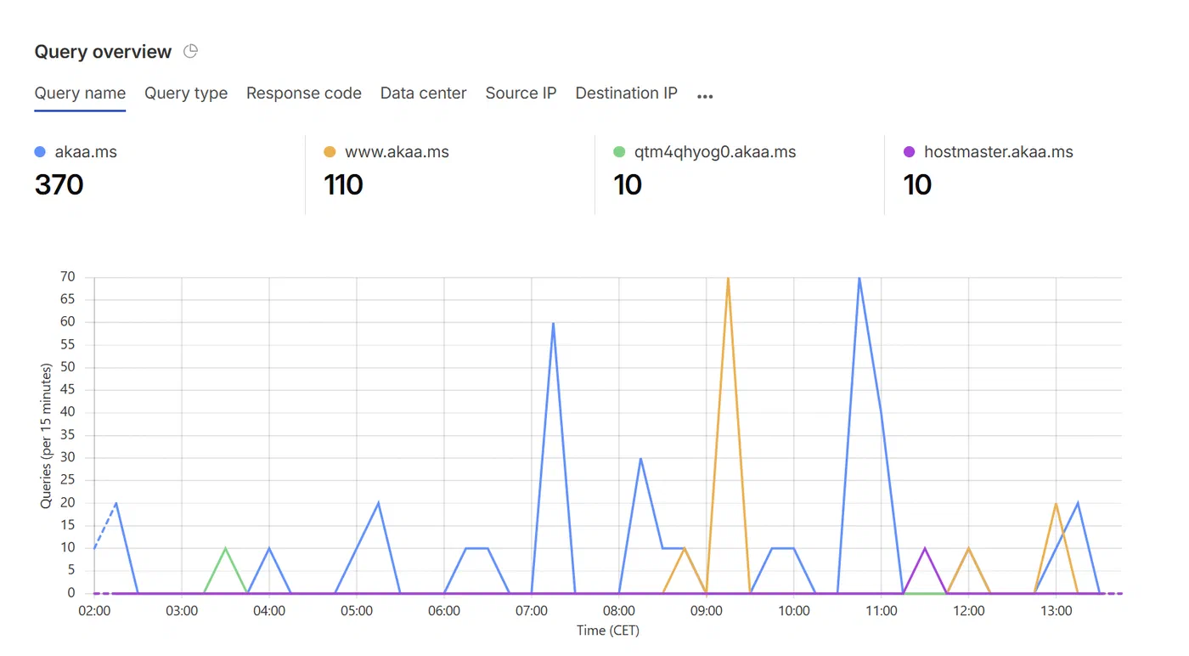1189x656 pixels.
Task: Click the Query overview heading
Action: click(x=104, y=52)
